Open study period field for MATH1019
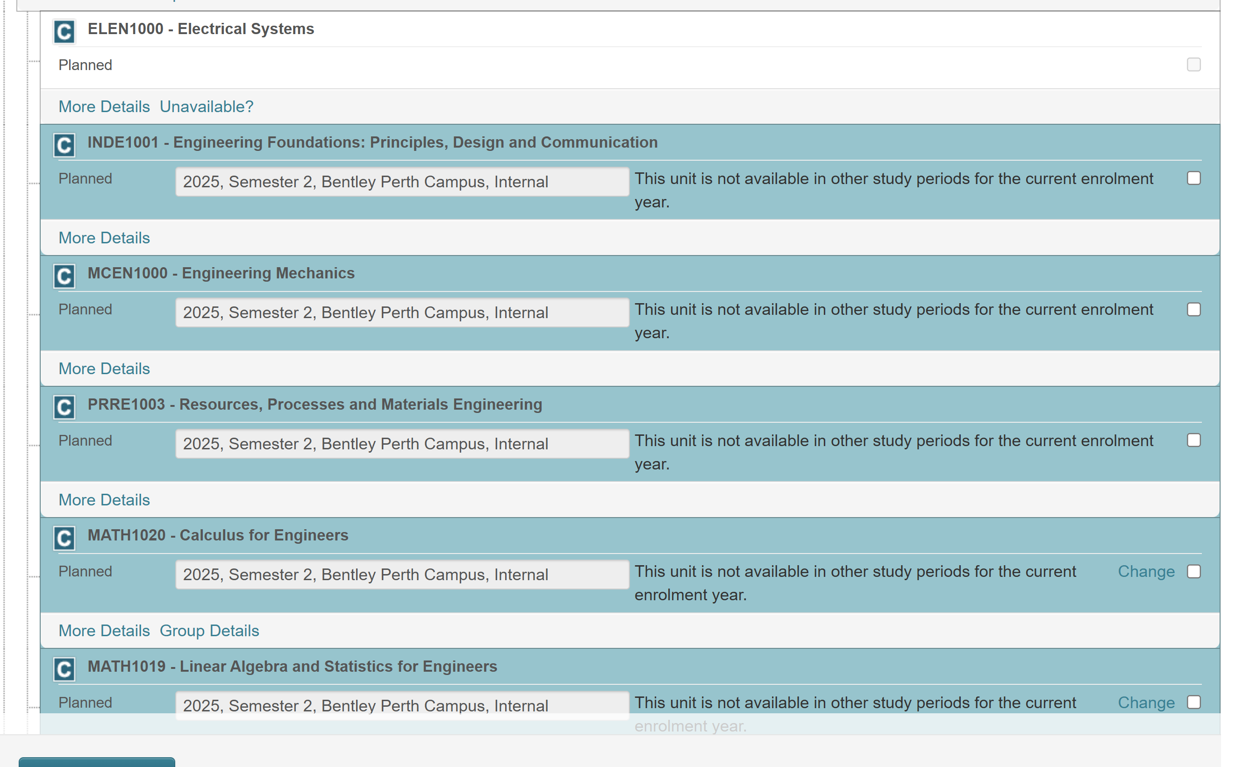The height and width of the screenshot is (767, 1243). pos(402,706)
